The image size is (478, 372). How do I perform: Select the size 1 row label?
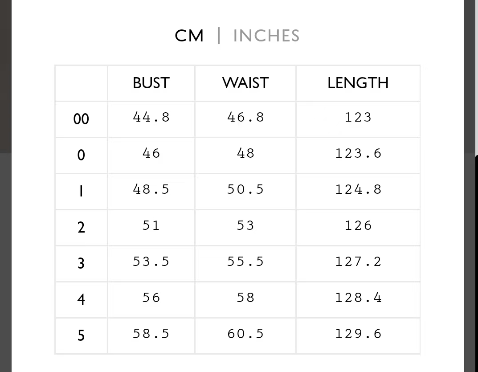click(x=81, y=191)
